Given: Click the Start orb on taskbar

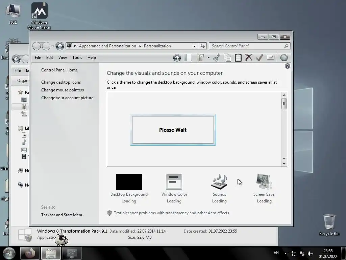Looking at the screenshot, I should [8, 253].
